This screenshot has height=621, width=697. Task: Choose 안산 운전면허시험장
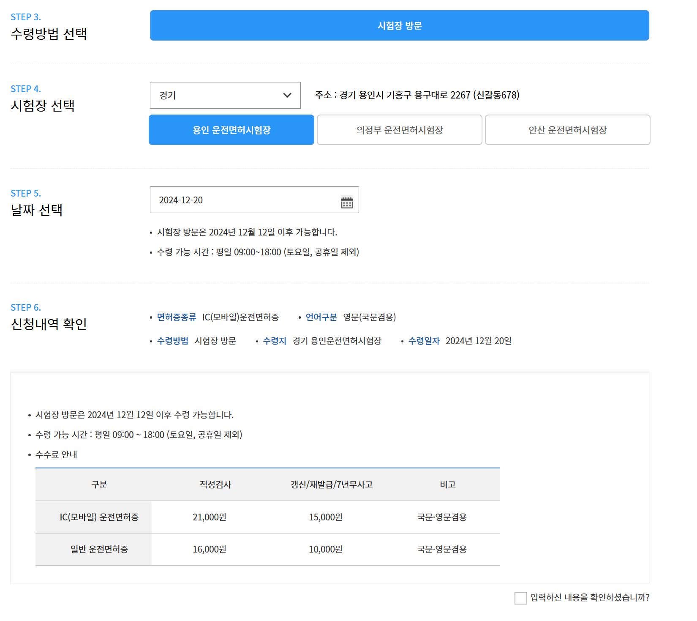pos(568,130)
